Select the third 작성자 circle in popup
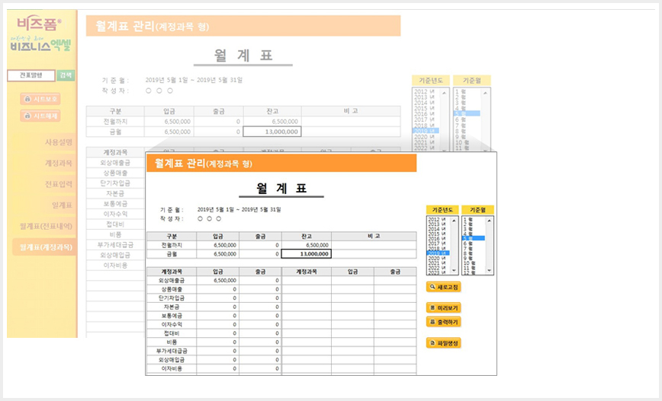 [x=219, y=218]
